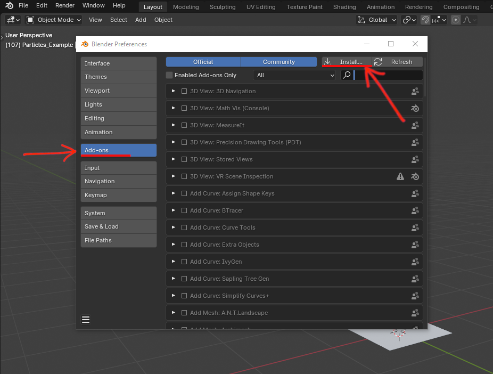Click the warning icon on VR Scene Inspection
Image resolution: width=493 pixels, height=374 pixels.
[400, 176]
